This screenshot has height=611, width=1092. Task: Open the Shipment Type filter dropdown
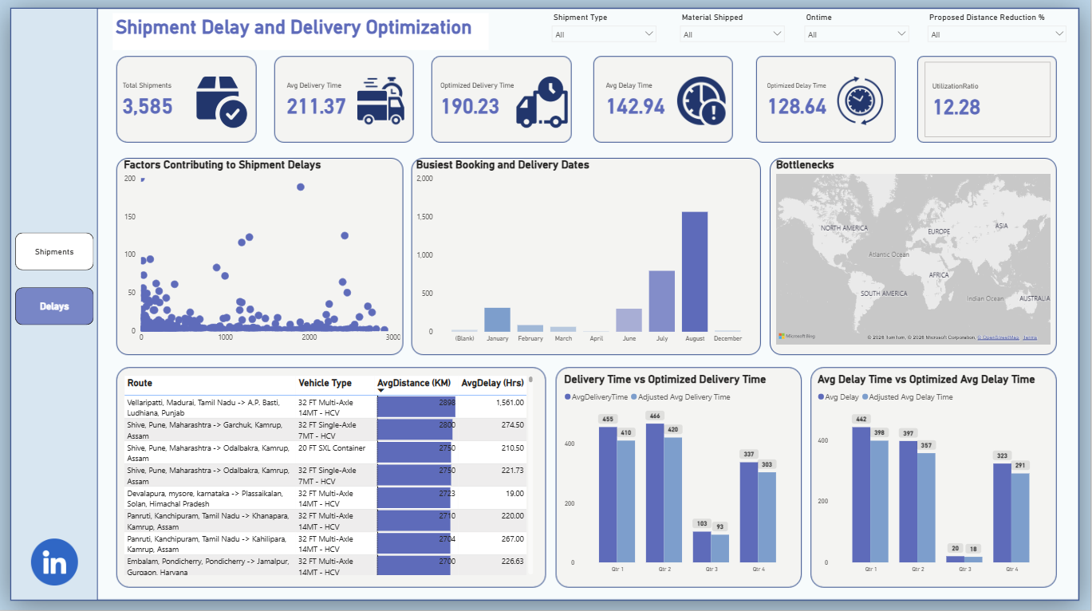pos(604,34)
